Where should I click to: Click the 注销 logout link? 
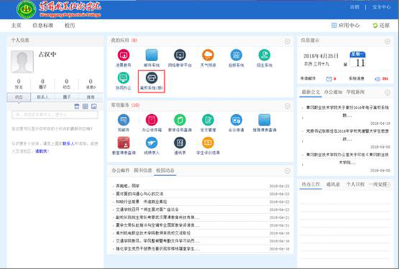point(354,7)
